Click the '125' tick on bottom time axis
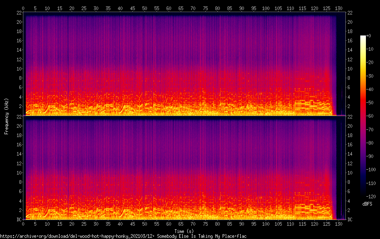380x239 pixels. [x=326, y=224]
